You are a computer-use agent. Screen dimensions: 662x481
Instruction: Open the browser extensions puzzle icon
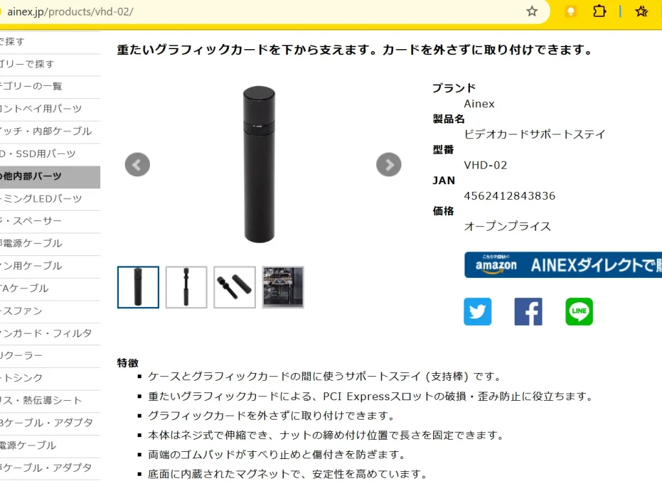(x=599, y=12)
